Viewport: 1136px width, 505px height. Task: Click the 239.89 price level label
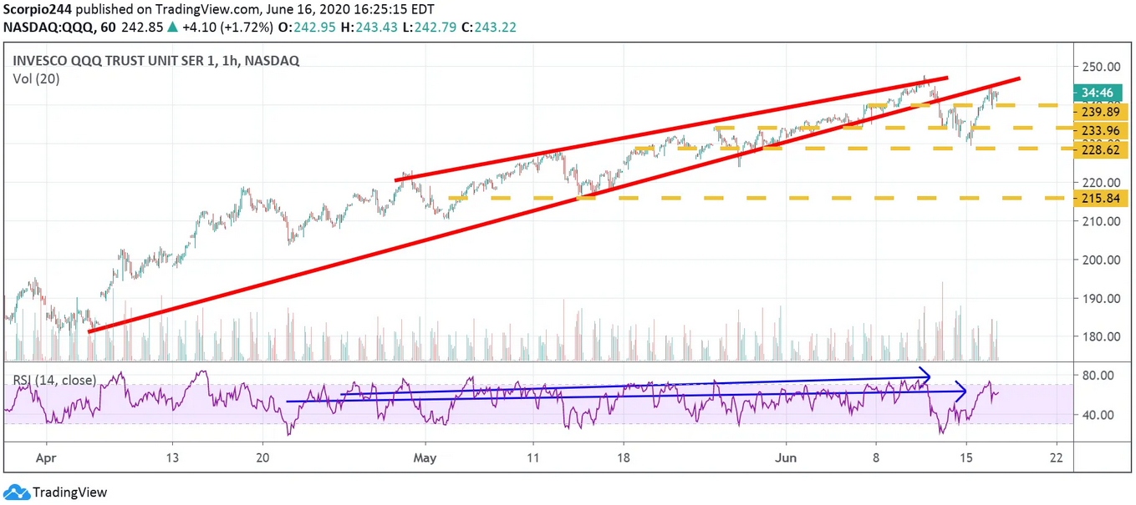tap(1101, 114)
